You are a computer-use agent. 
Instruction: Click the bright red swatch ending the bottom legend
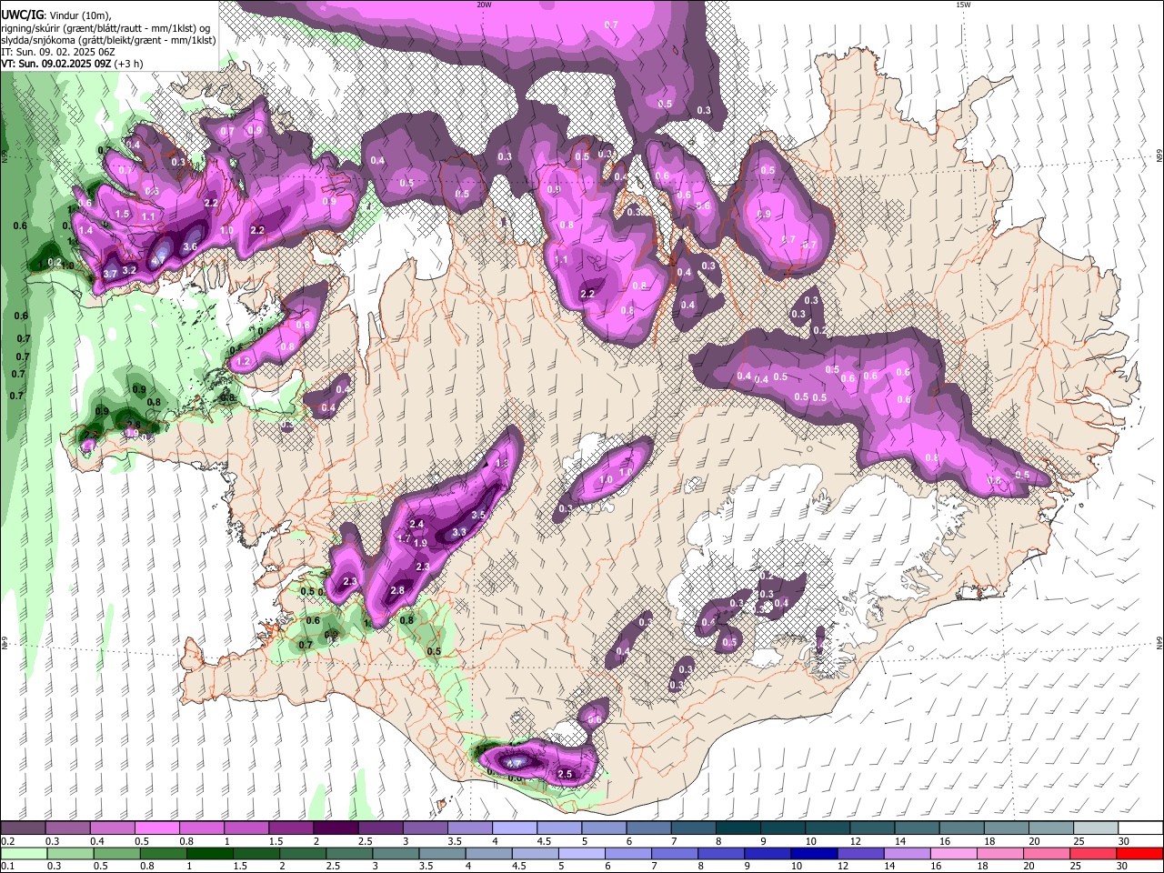click(x=1139, y=853)
